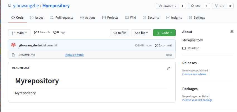Screen dimensions: 237x112
Task: Open the Unwatch notifications dropdown
Action: 168,6
